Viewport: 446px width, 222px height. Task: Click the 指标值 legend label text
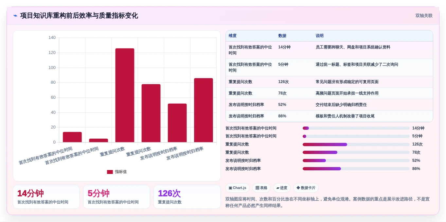click(121, 172)
